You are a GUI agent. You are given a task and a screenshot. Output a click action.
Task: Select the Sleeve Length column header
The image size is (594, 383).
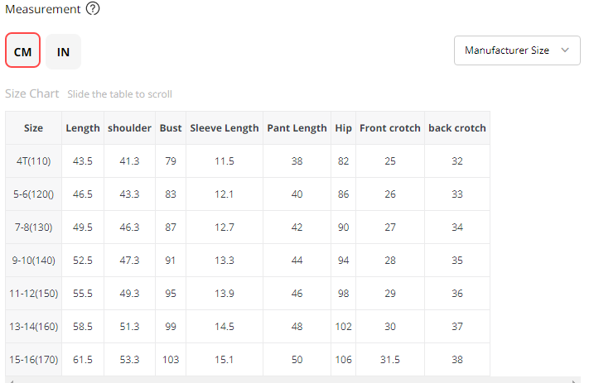click(225, 128)
